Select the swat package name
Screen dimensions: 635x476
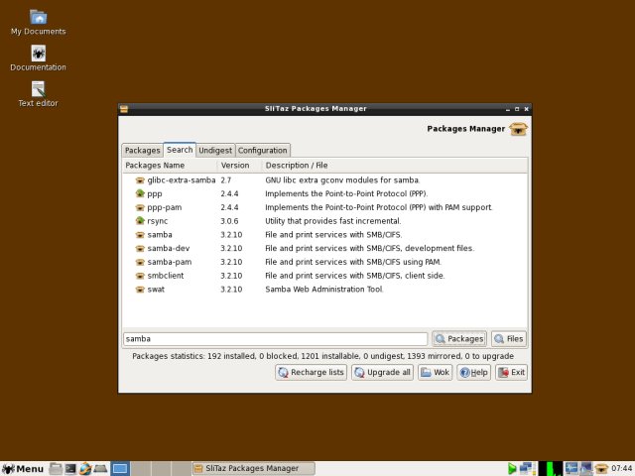point(156,290)
